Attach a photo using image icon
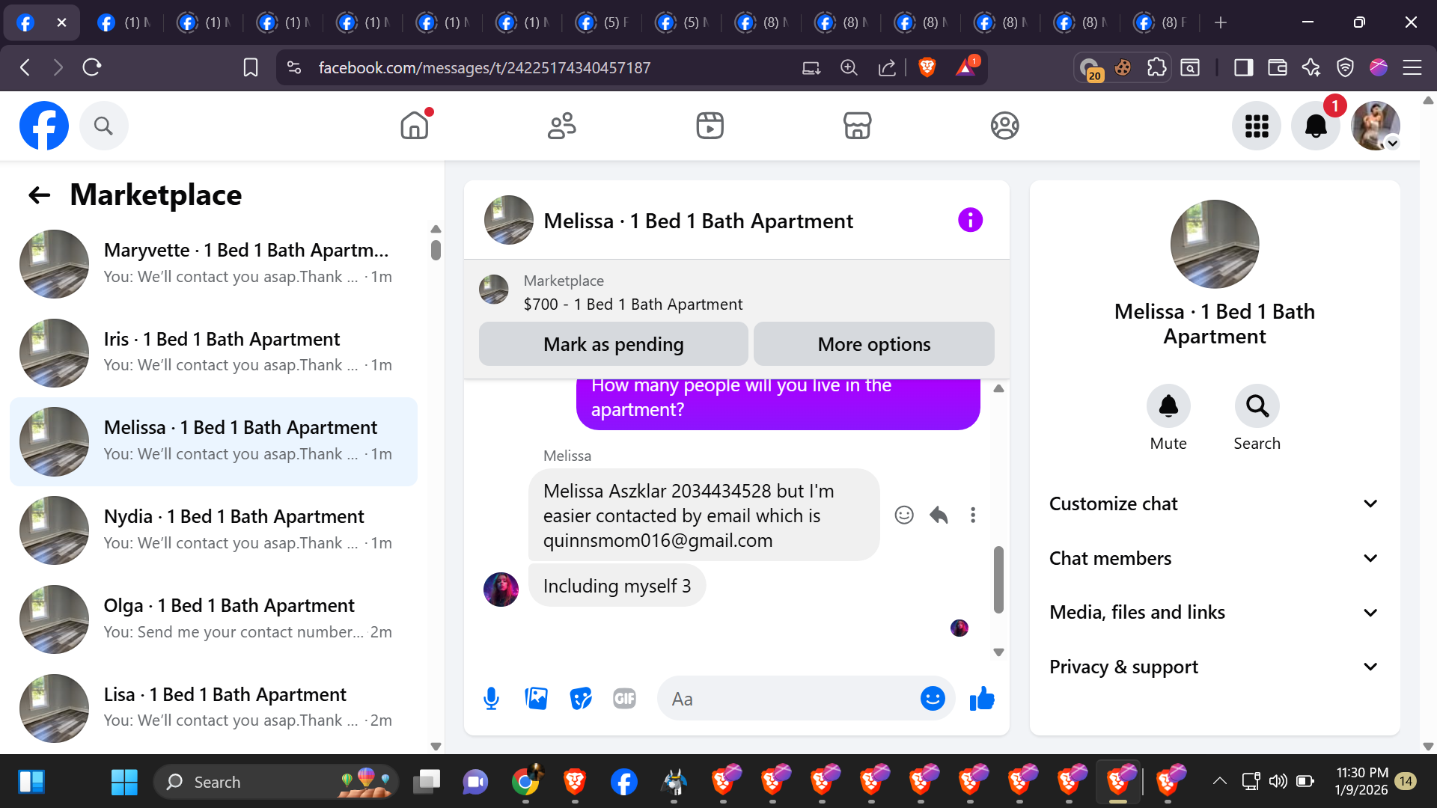The image size is (1437, 808). [x=536, y=699]
